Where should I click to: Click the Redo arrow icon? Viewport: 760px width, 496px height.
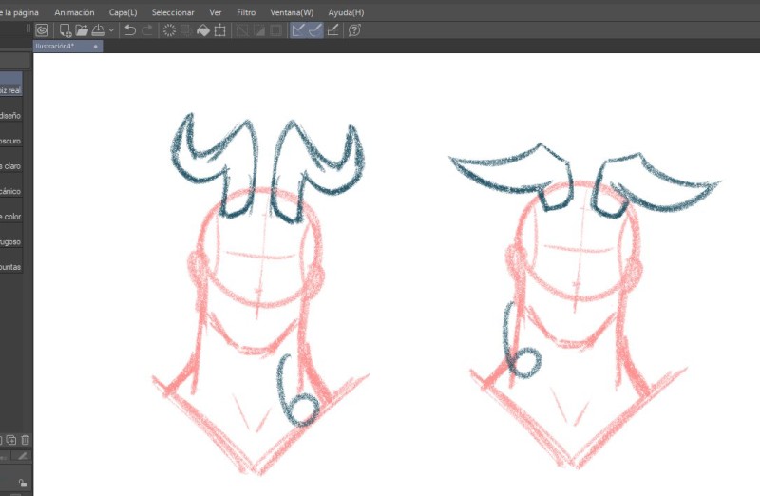coord(147,30)
